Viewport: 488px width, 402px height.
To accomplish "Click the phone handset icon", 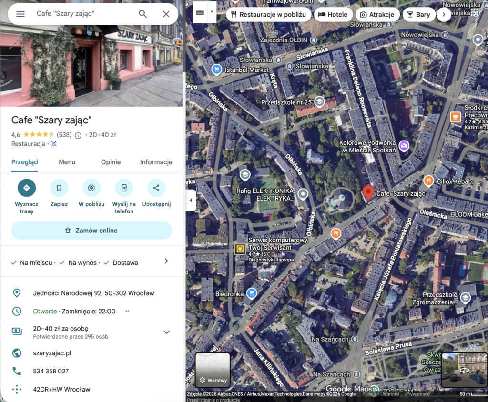I will coord(17,371).
